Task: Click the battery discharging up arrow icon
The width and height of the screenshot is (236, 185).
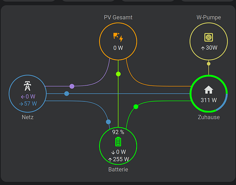Action: tap(110, 159)
